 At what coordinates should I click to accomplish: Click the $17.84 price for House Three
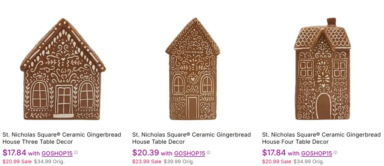point(14,153)
